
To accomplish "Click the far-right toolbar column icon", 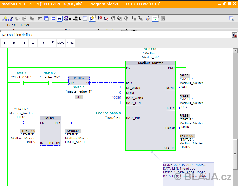I will tap(163, 19).
